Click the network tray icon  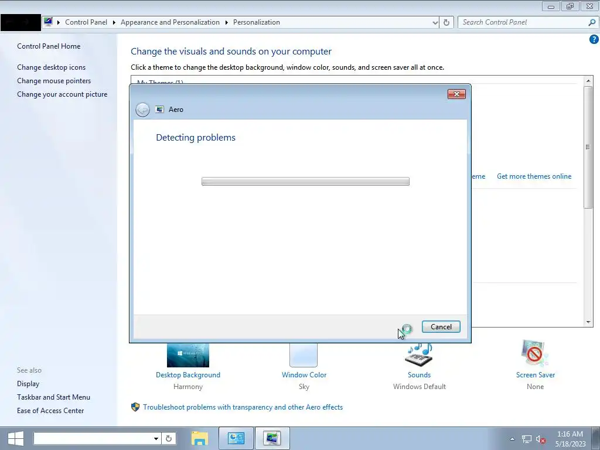pyautogui.click(x=527, y=439)
